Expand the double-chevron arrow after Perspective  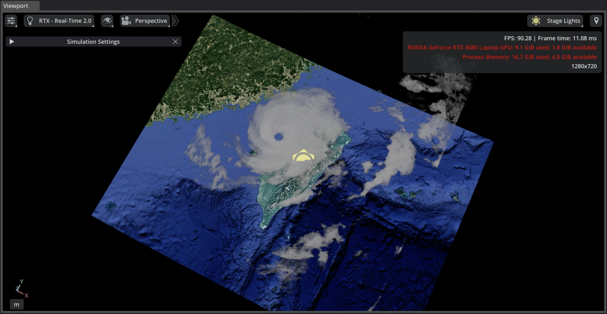click(x=176, y=21)
